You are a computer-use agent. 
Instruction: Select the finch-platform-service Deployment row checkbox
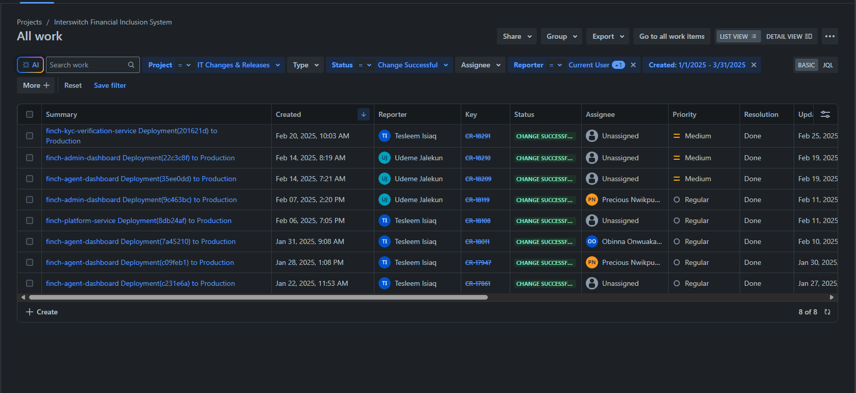click(x=30, y=220)
